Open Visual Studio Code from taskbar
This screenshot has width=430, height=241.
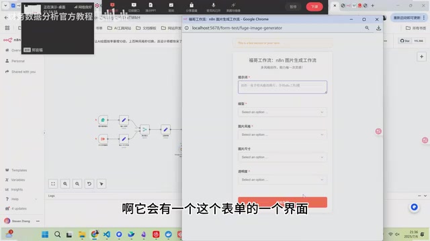[x=107, y=234]
